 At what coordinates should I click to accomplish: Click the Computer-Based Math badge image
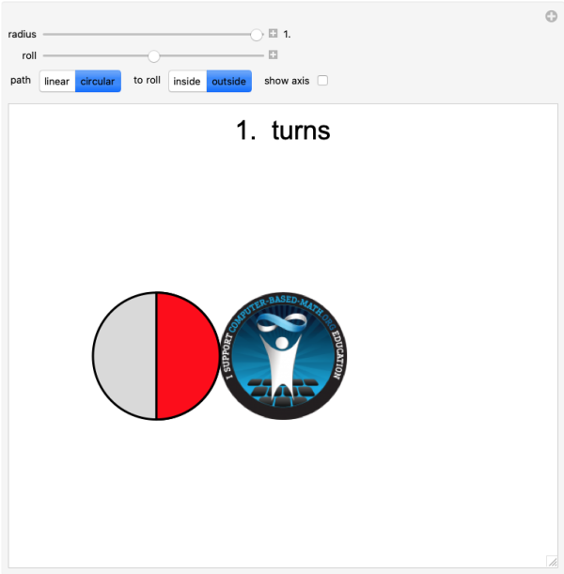[283, 356]
